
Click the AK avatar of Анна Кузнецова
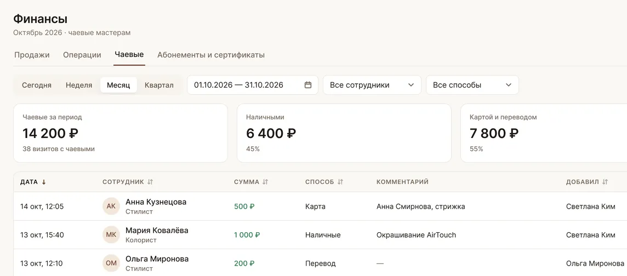[111, 206]
